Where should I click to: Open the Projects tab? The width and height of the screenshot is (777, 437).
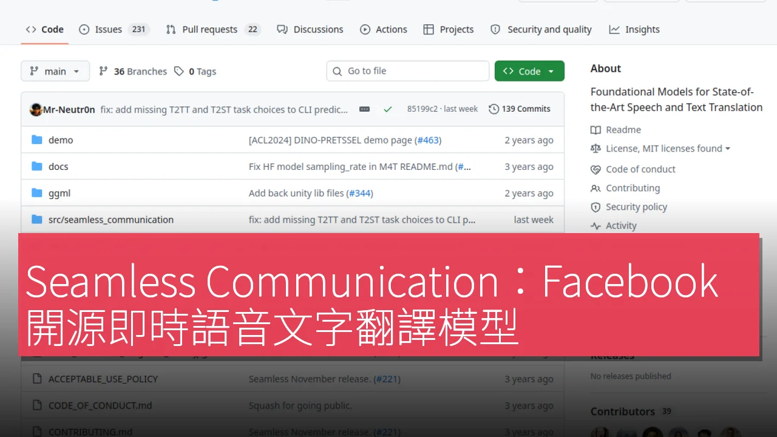449,29
